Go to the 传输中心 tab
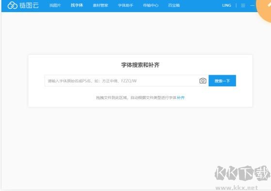271x191 pixels. tap(151, 5)
